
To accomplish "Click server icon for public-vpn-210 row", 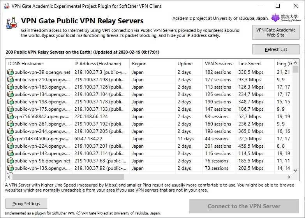I will click(11, 80).
